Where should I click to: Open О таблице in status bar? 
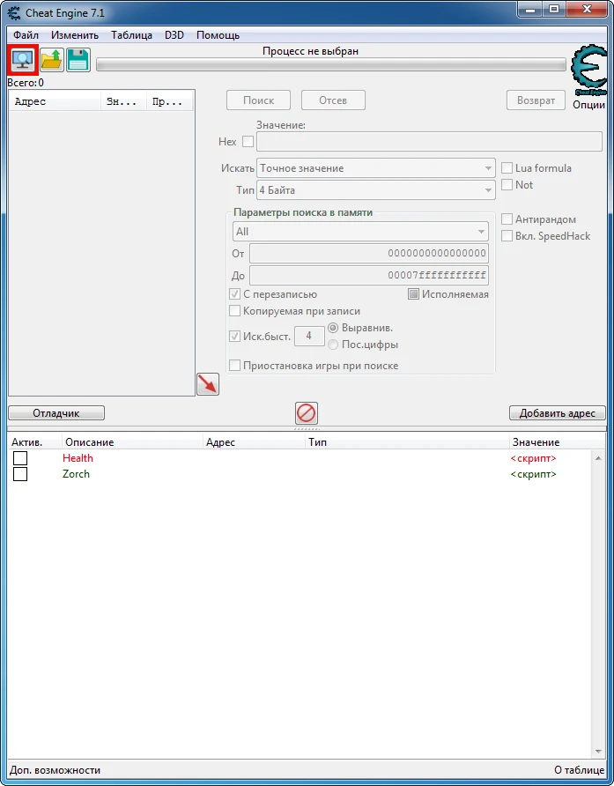[579, 770]
